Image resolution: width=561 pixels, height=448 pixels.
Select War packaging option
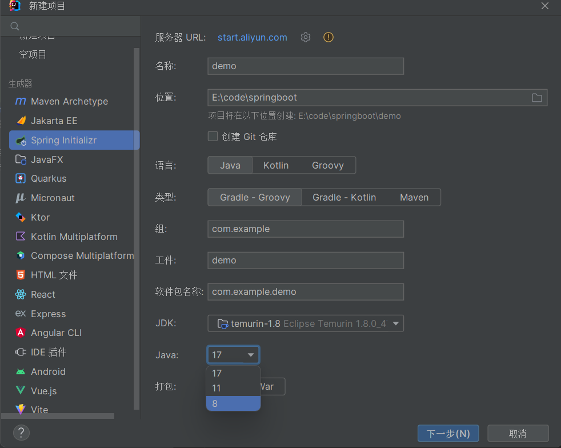[272, 386]
